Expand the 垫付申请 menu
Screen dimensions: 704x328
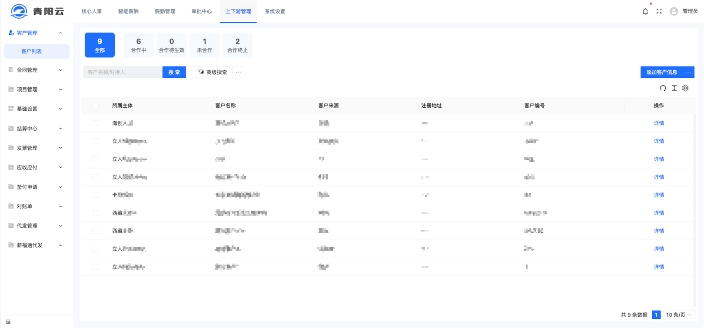[60, 187]
